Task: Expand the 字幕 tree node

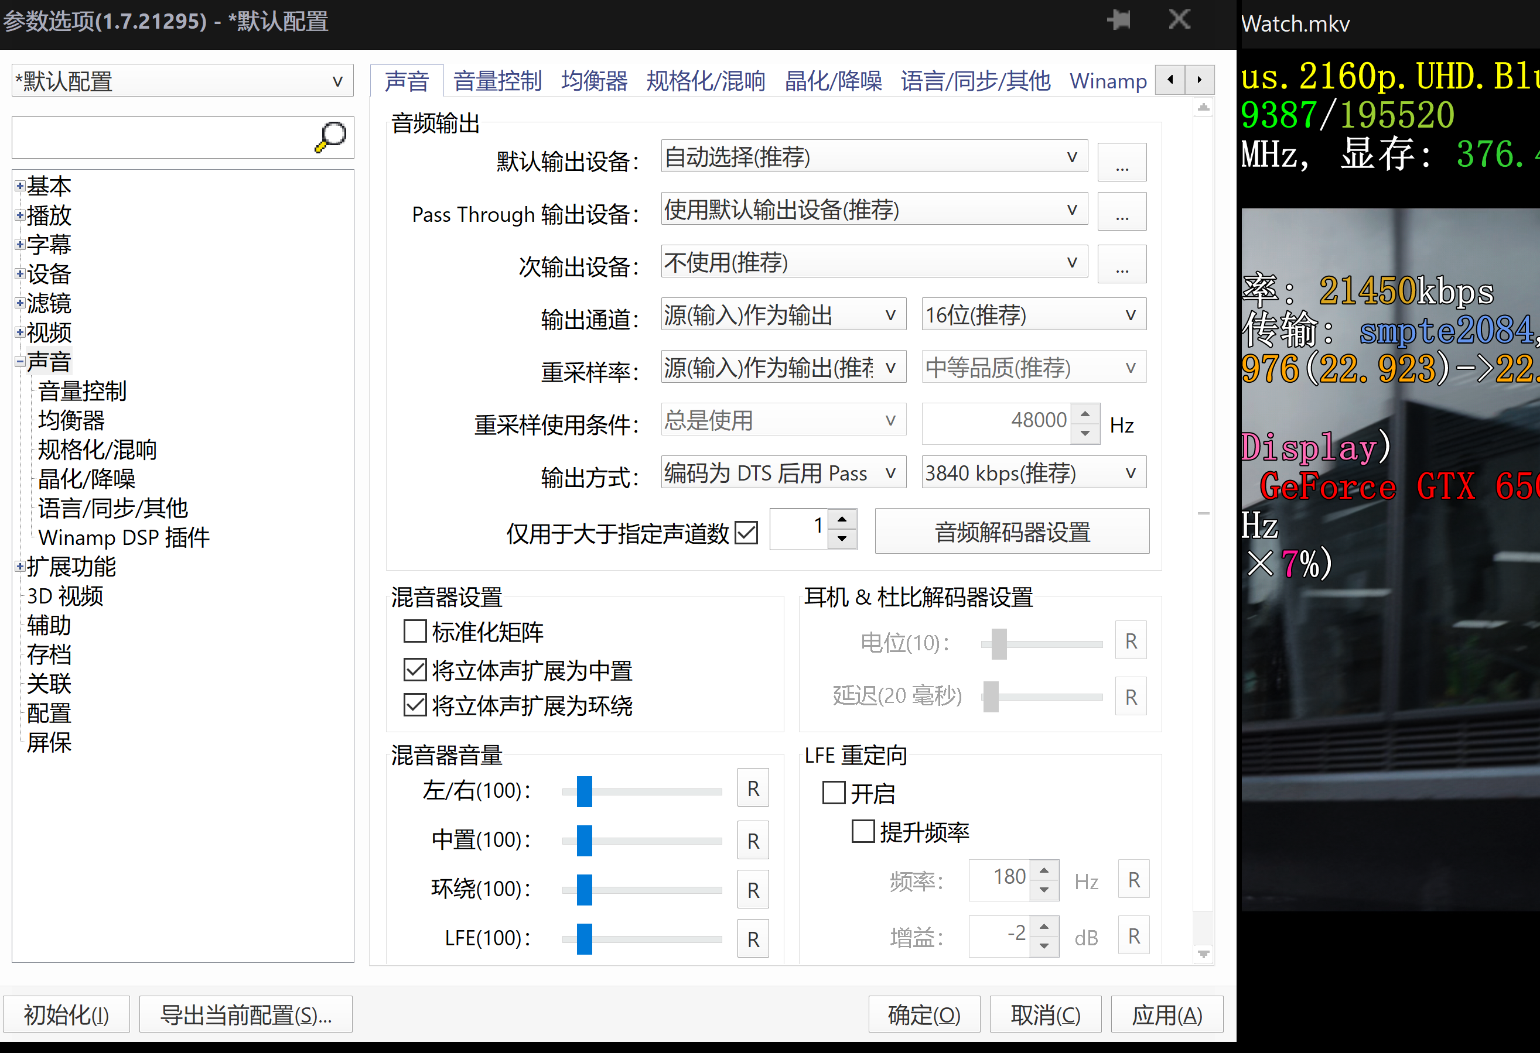Action: pos(20,245)
